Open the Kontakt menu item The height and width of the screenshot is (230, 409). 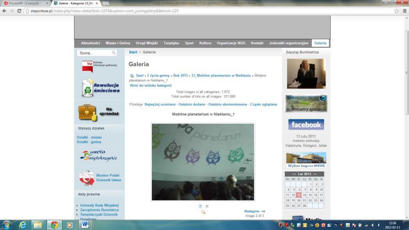257,43
